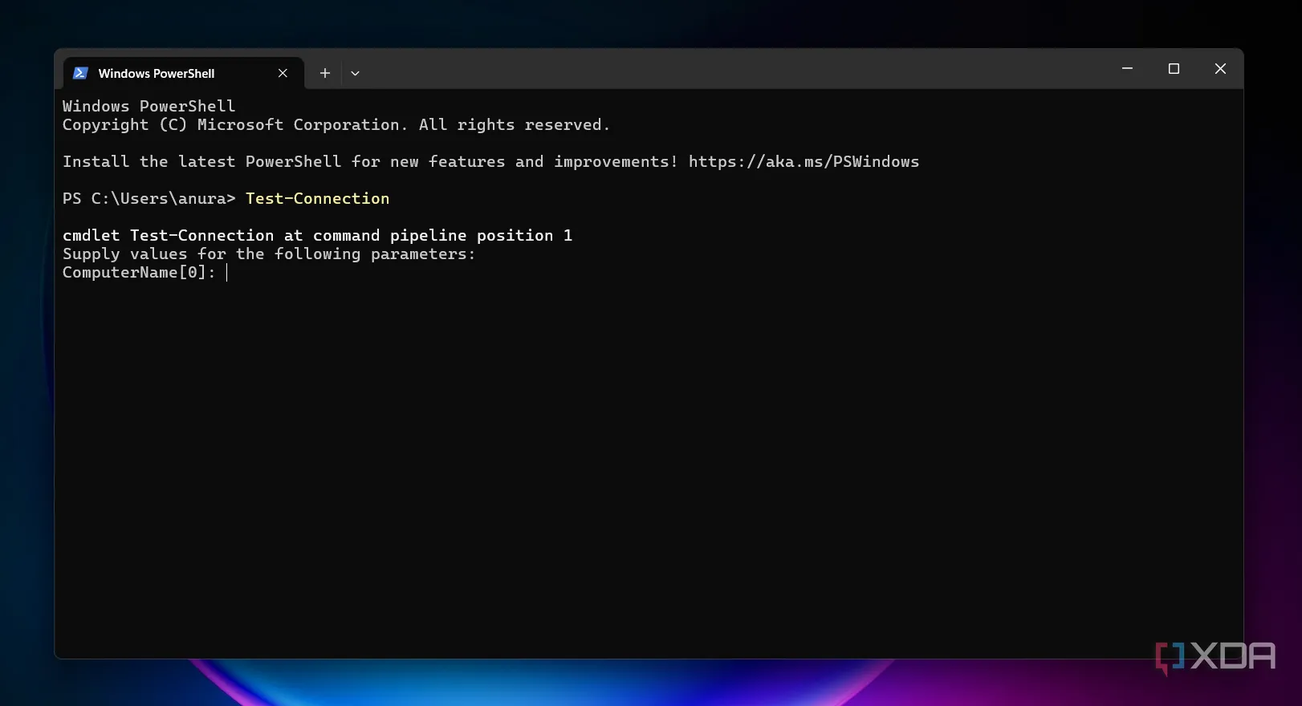This screenshot has height=706, width=1302.
Task: Click the 'Copyright (C) Microsoft Corporation' line
Action: pyautogui.click(x=336, y=124)
